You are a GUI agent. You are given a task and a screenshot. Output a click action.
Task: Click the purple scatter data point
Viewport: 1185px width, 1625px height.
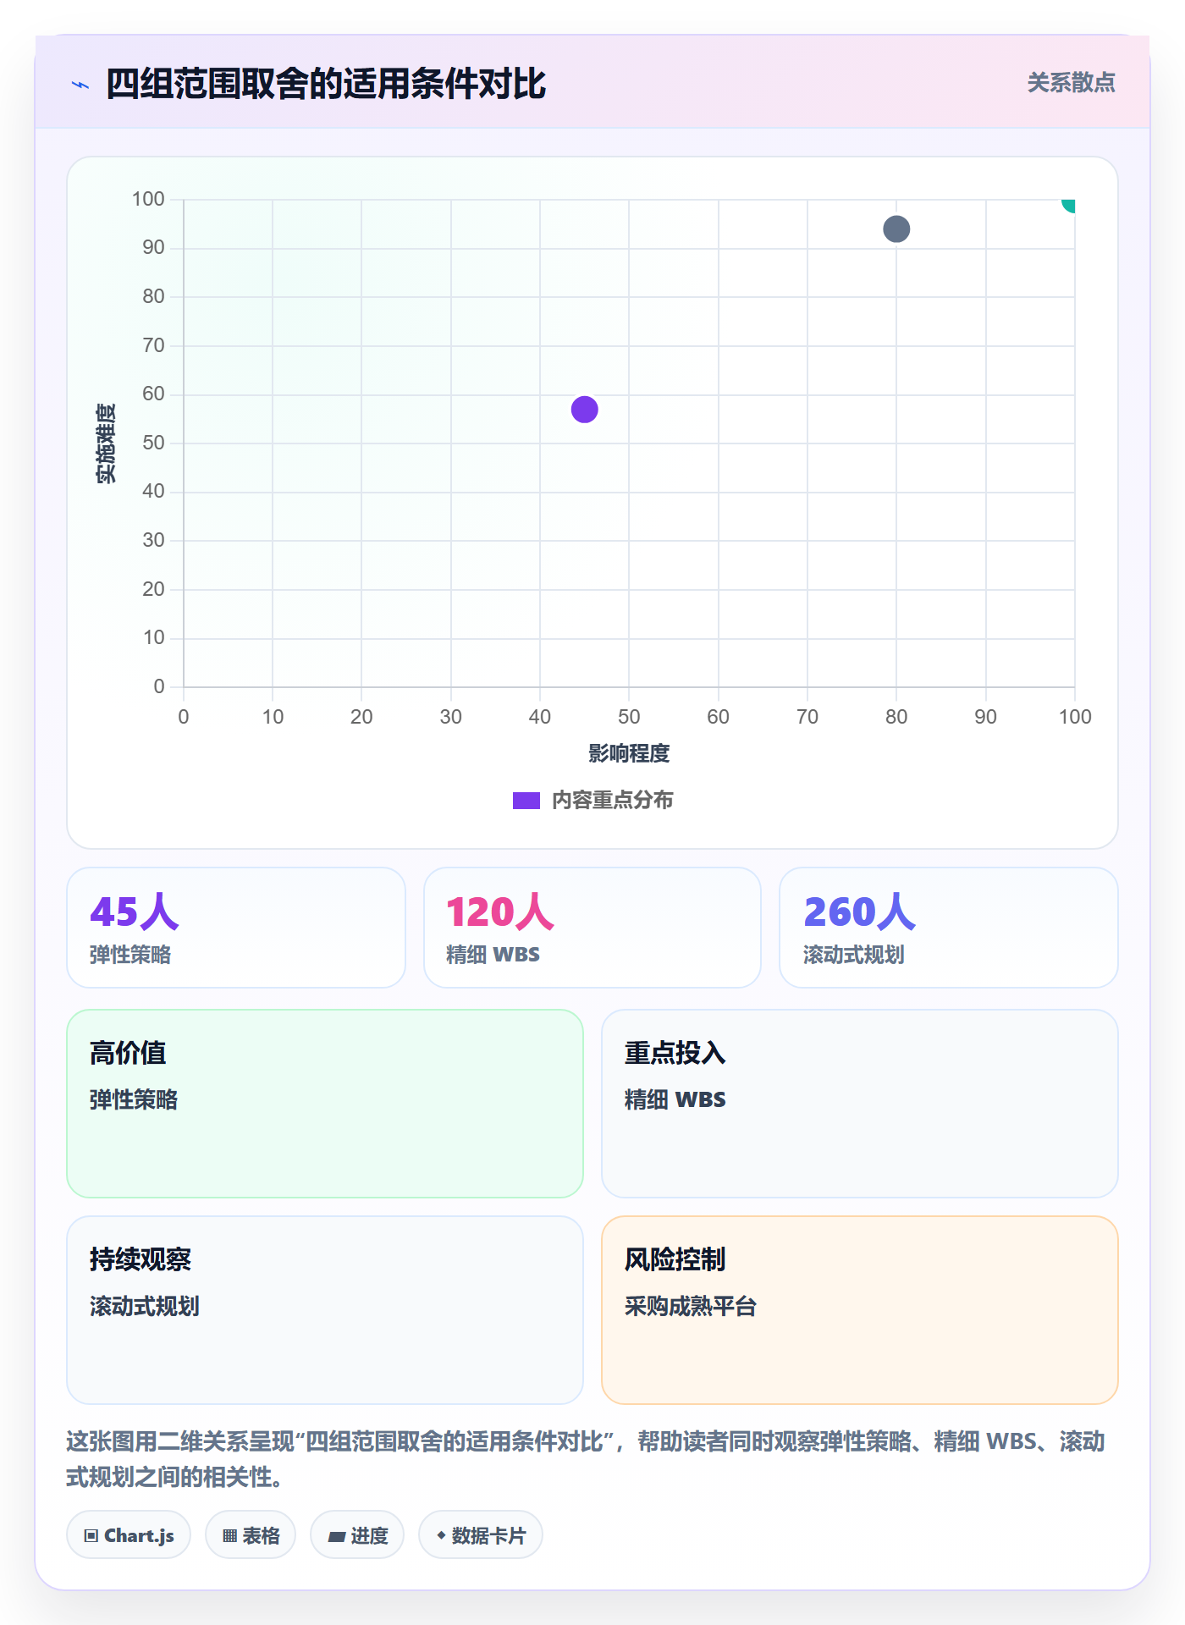pos(584,410)
